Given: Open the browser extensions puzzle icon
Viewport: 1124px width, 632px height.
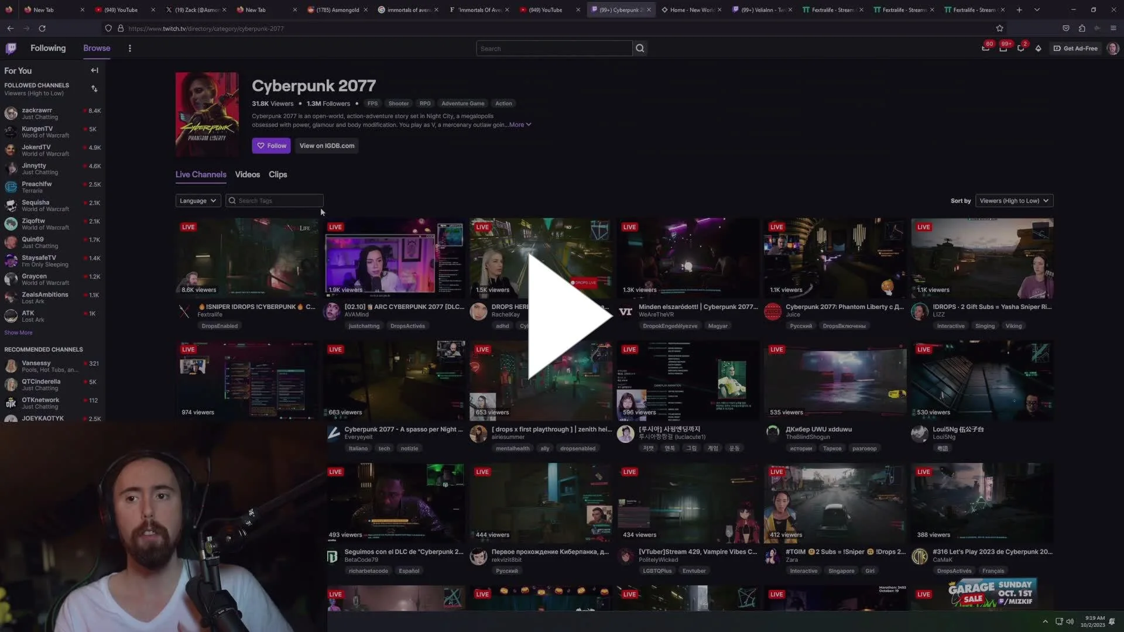Looking at the screenshot, I should 1082,28.
